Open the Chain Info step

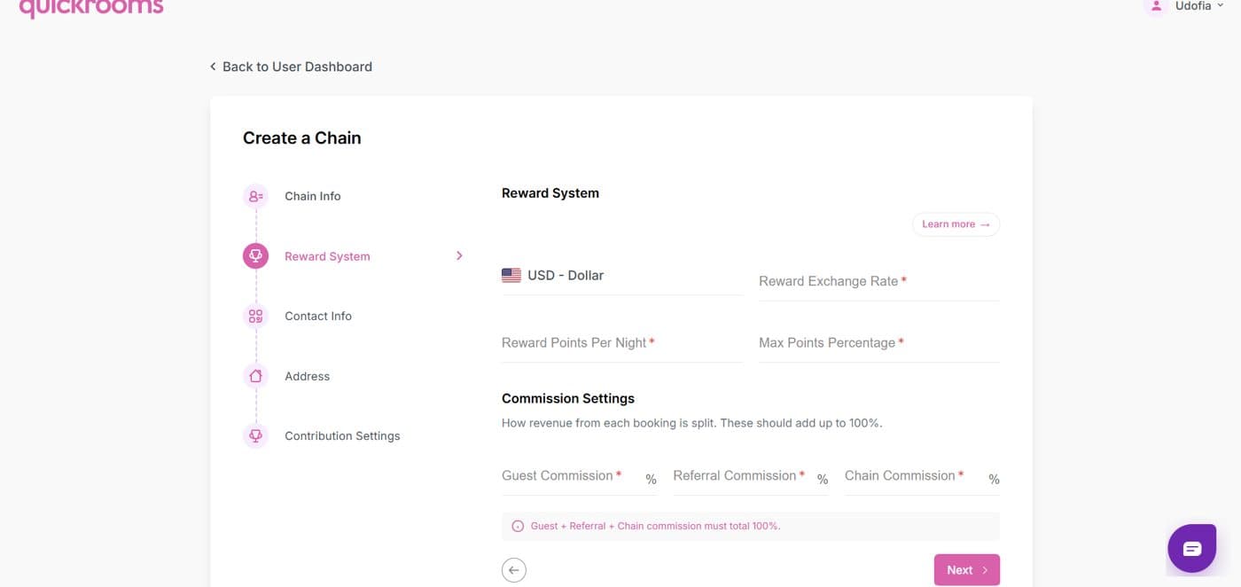click(x=313, y=196)
